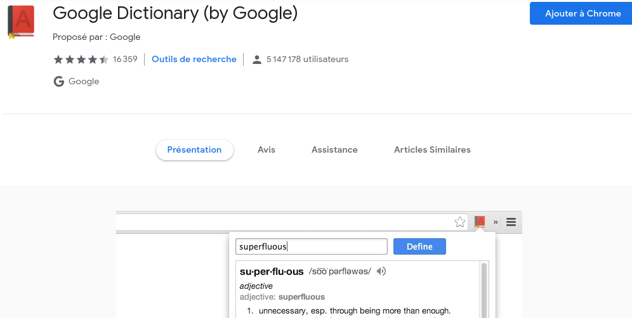Expand the extensions overflow chevron

[496, 222]
